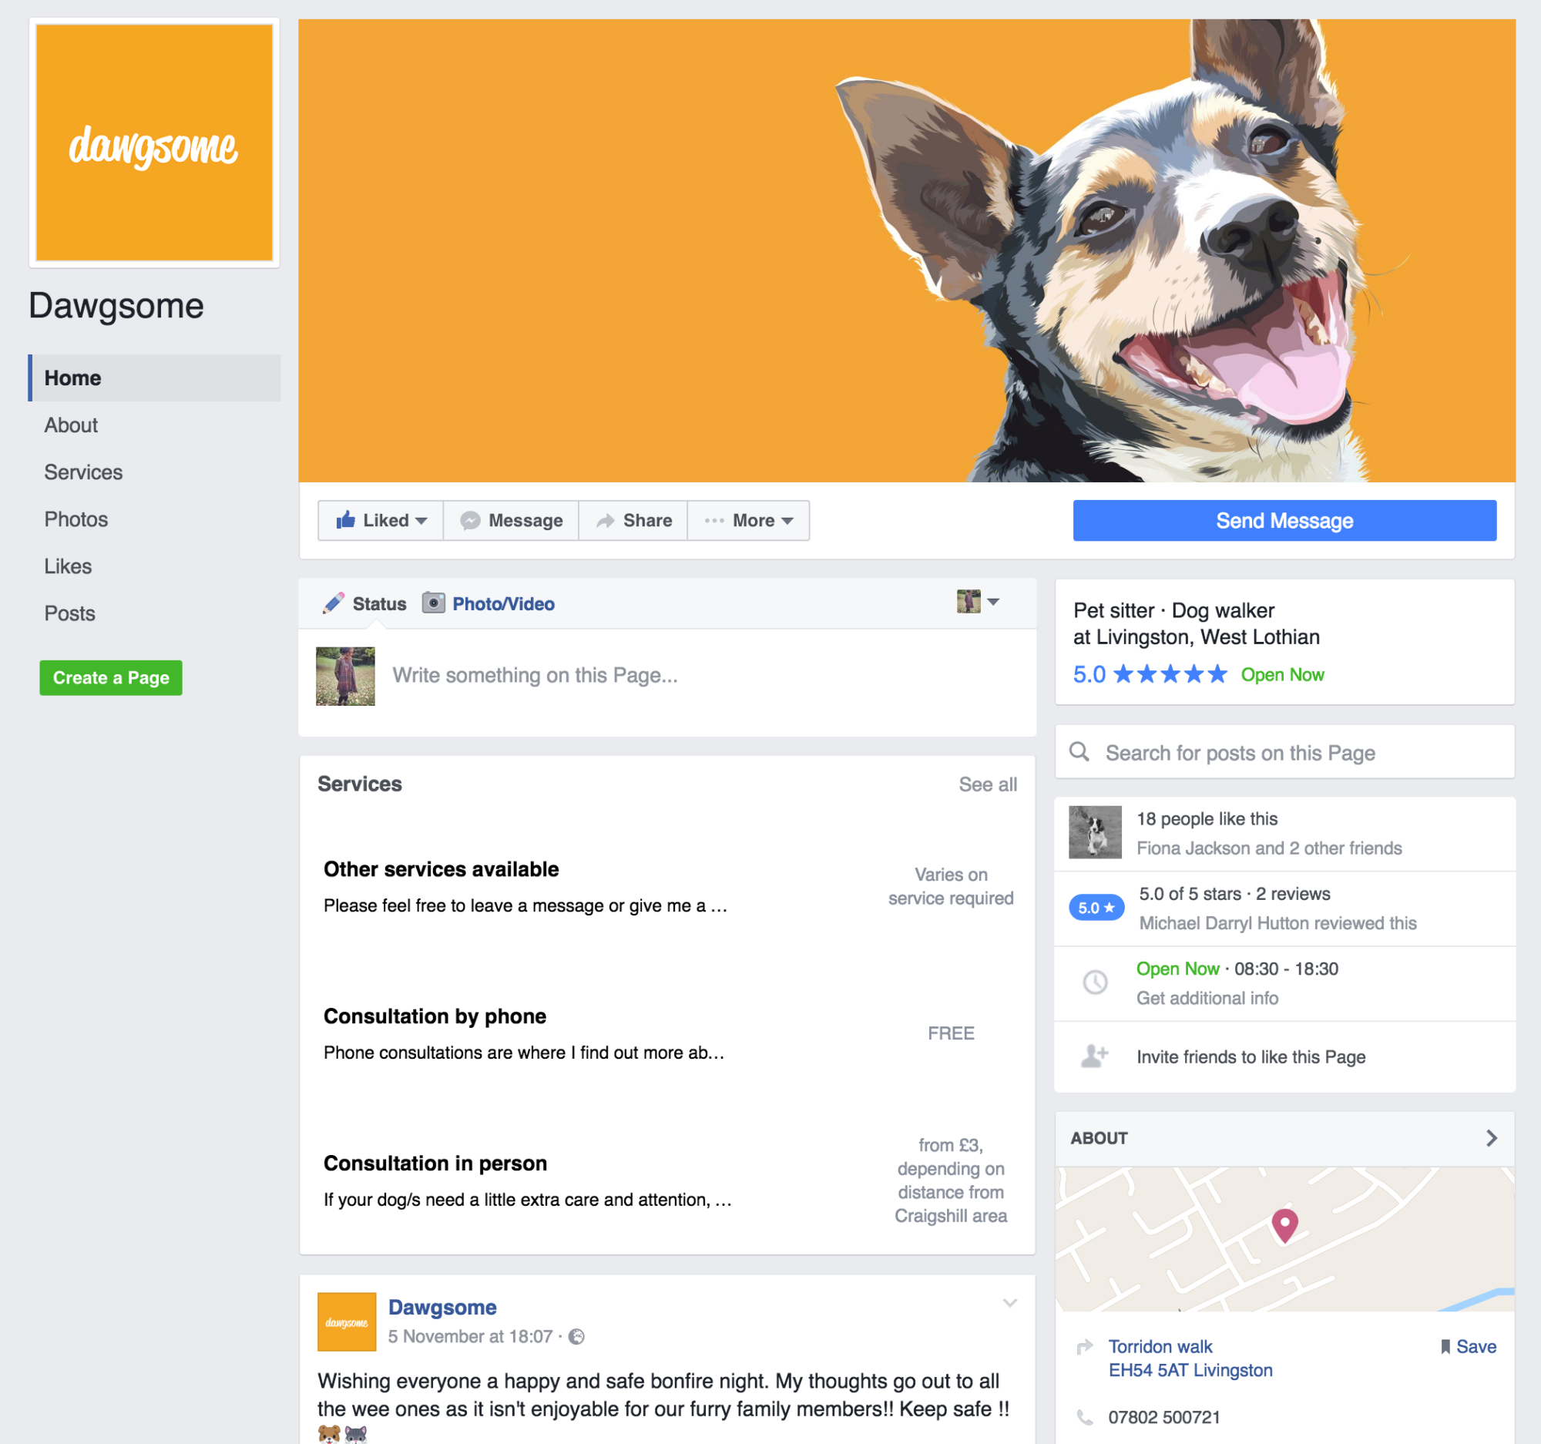Click Get additional info link

(x=1207, y=999)
